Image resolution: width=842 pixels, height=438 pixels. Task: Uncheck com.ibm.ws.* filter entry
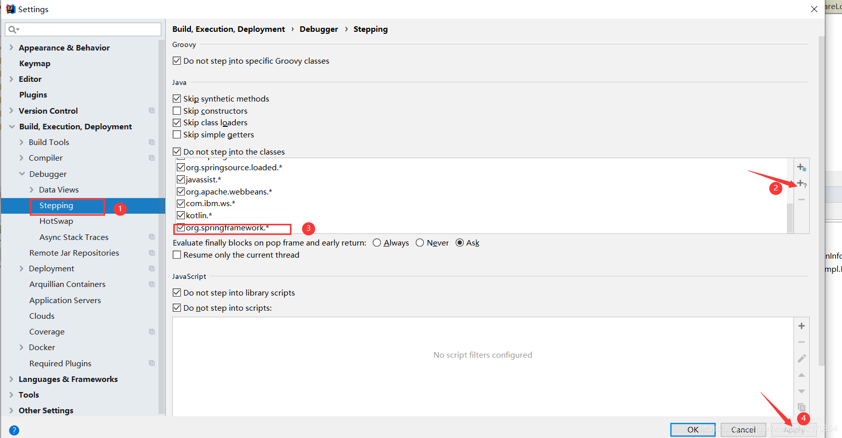point(181,203)
